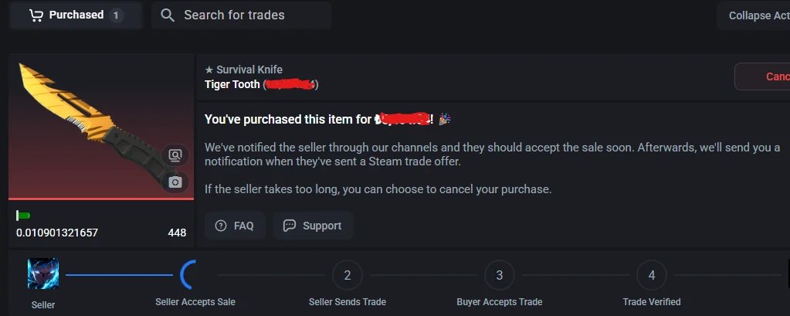Click the seller's avatar icon
The width and height of the screenshot is (790, 316).
(42, 274)
